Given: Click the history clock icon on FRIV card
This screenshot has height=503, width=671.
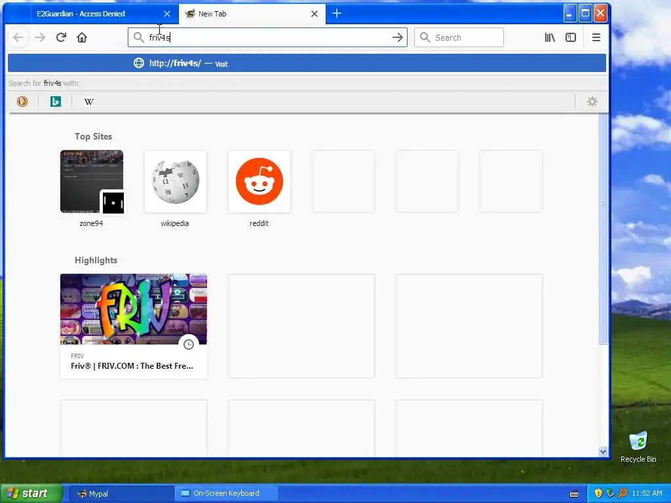Looking at the screenshot, I should click(189, 345).
